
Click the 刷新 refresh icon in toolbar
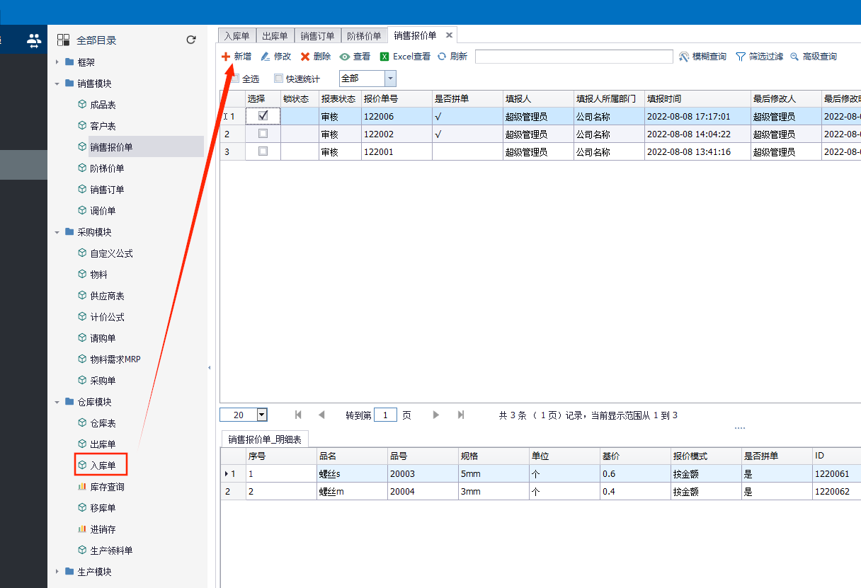click(442, 57)
